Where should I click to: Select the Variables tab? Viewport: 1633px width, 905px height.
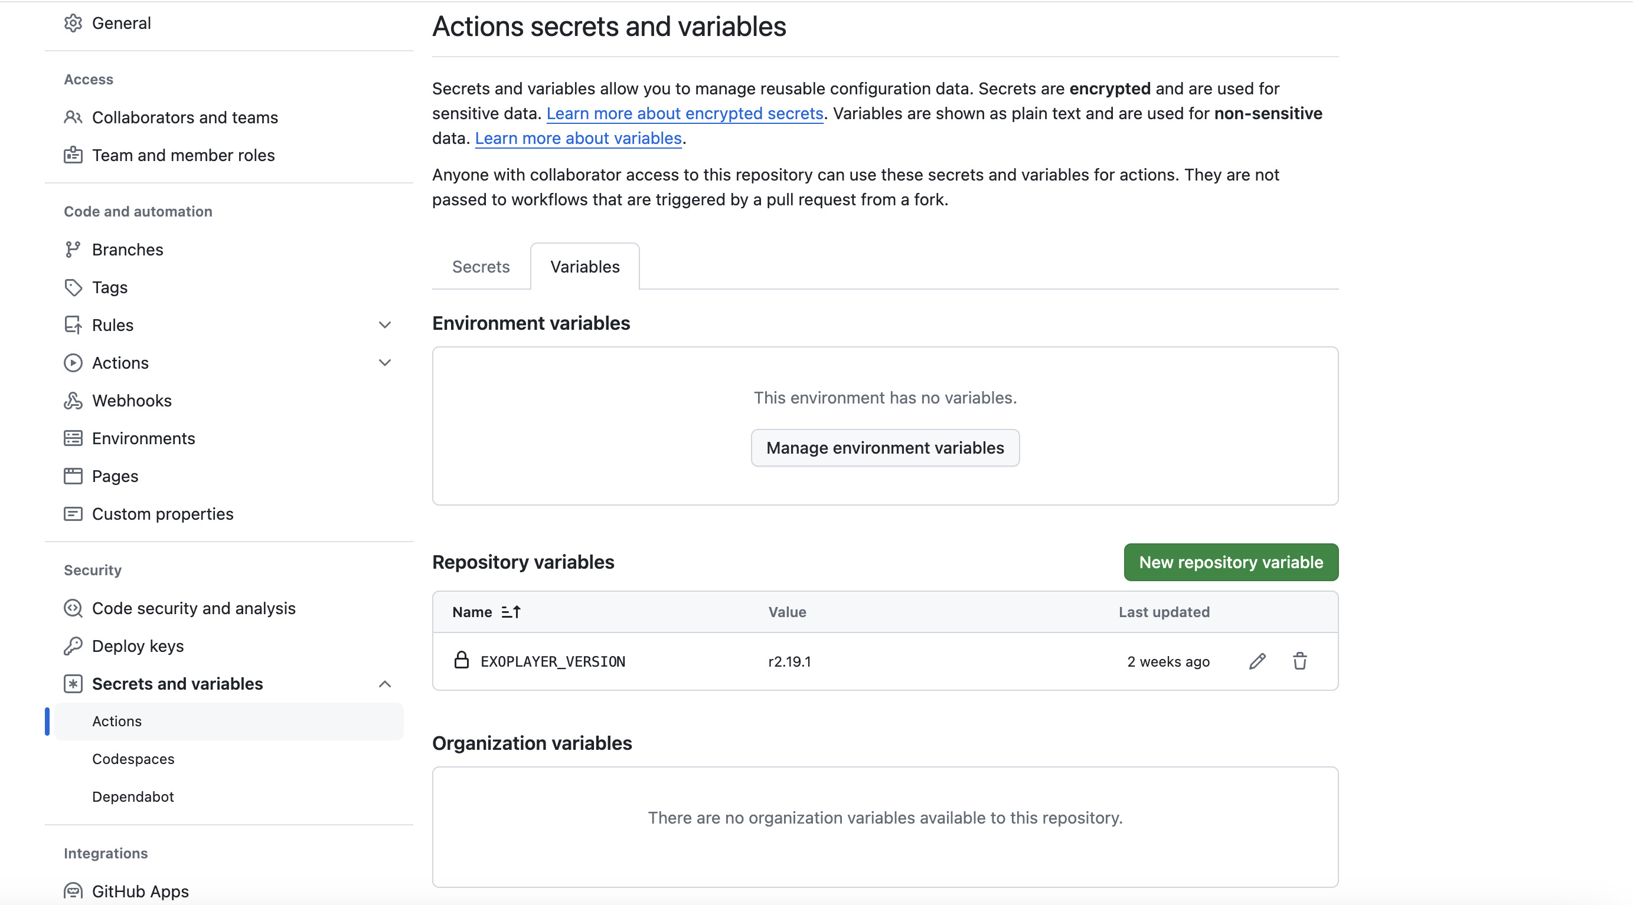point(584,267)
